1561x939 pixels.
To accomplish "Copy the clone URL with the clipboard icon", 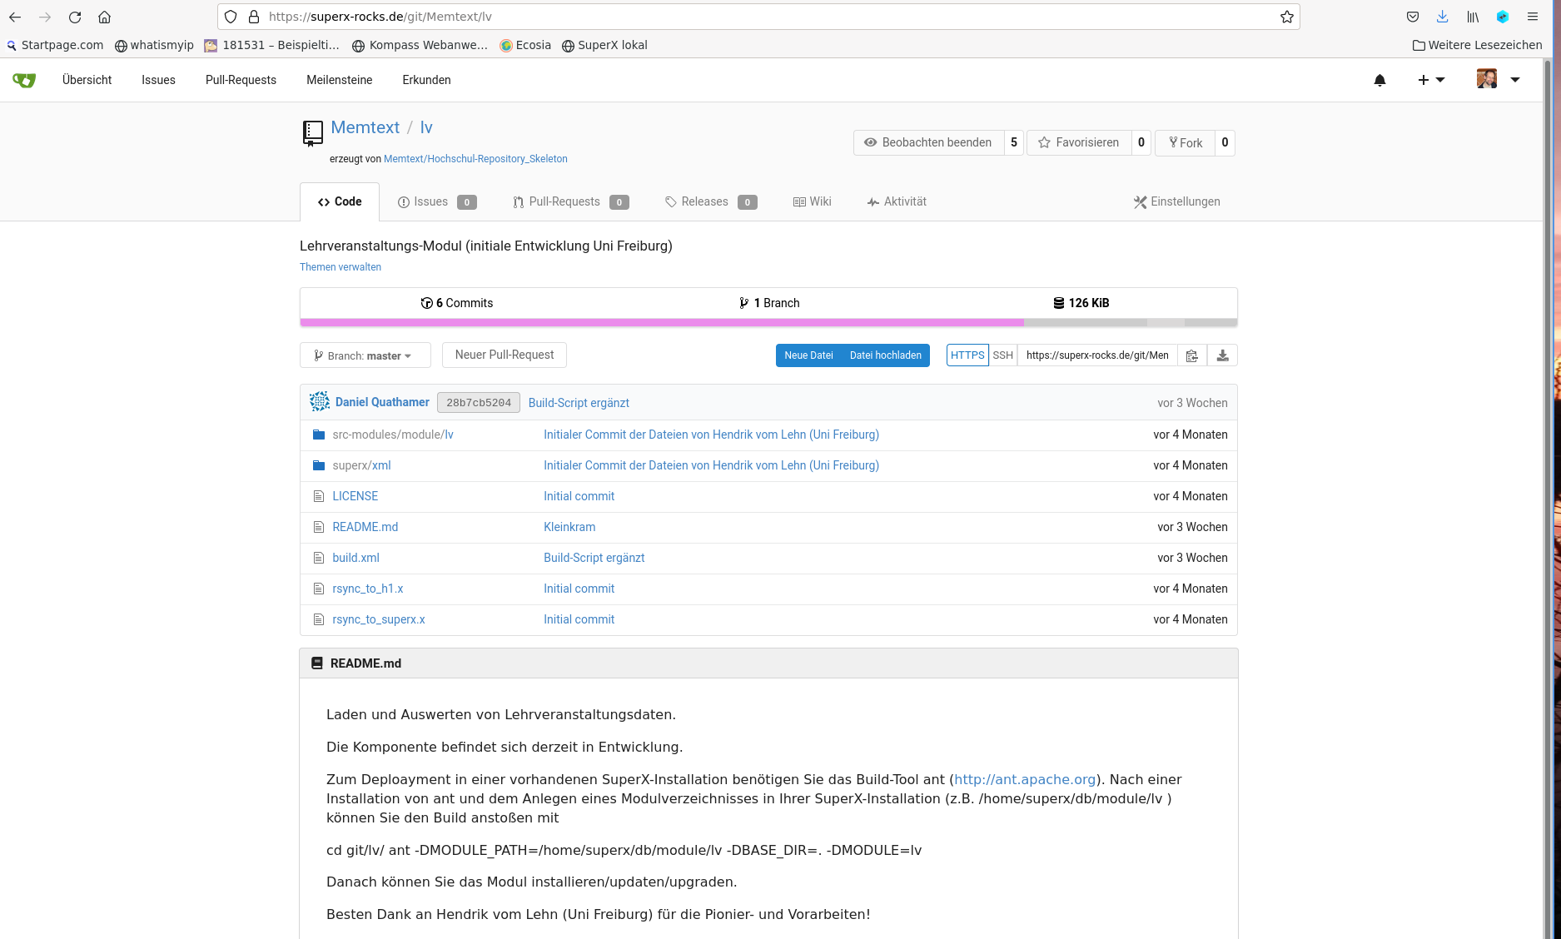I will [x=1192, y=355].
